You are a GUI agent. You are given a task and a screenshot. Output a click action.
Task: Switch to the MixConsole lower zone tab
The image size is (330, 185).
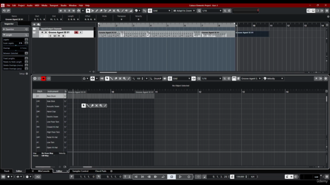[43, 171]
